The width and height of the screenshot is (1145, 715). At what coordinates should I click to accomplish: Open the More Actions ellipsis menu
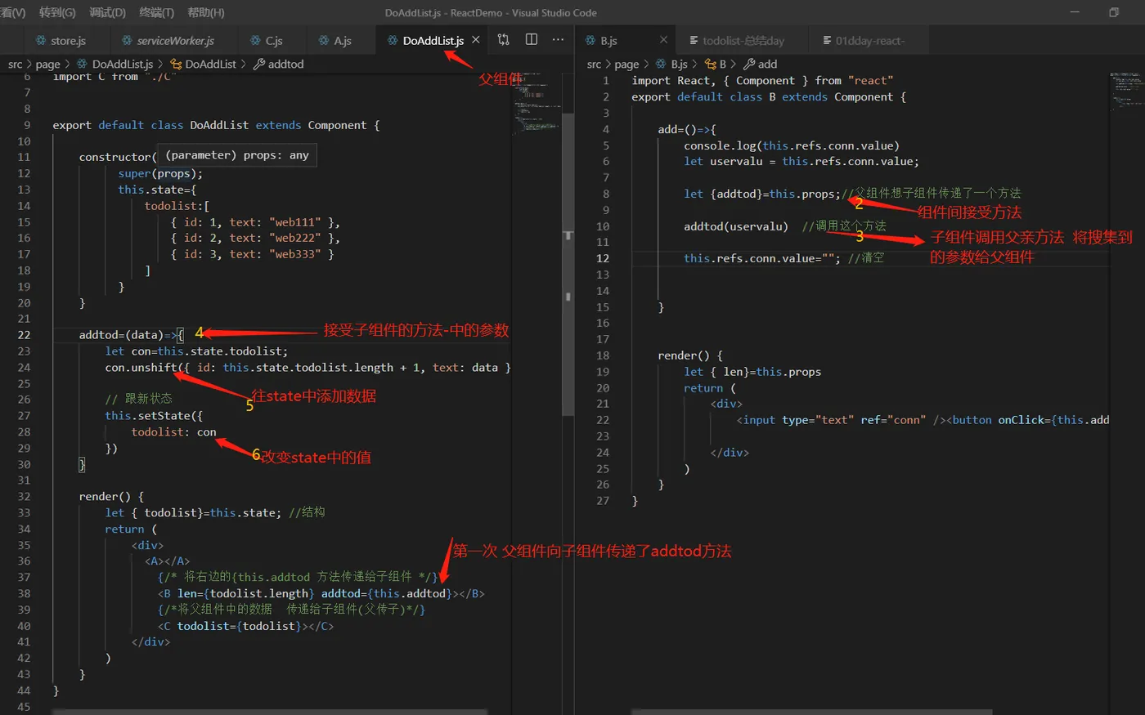(x=558, y=40)
